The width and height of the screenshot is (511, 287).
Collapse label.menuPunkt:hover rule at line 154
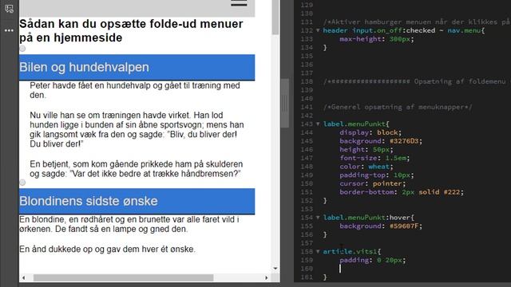pyautogui.click(x=318, y=218)
